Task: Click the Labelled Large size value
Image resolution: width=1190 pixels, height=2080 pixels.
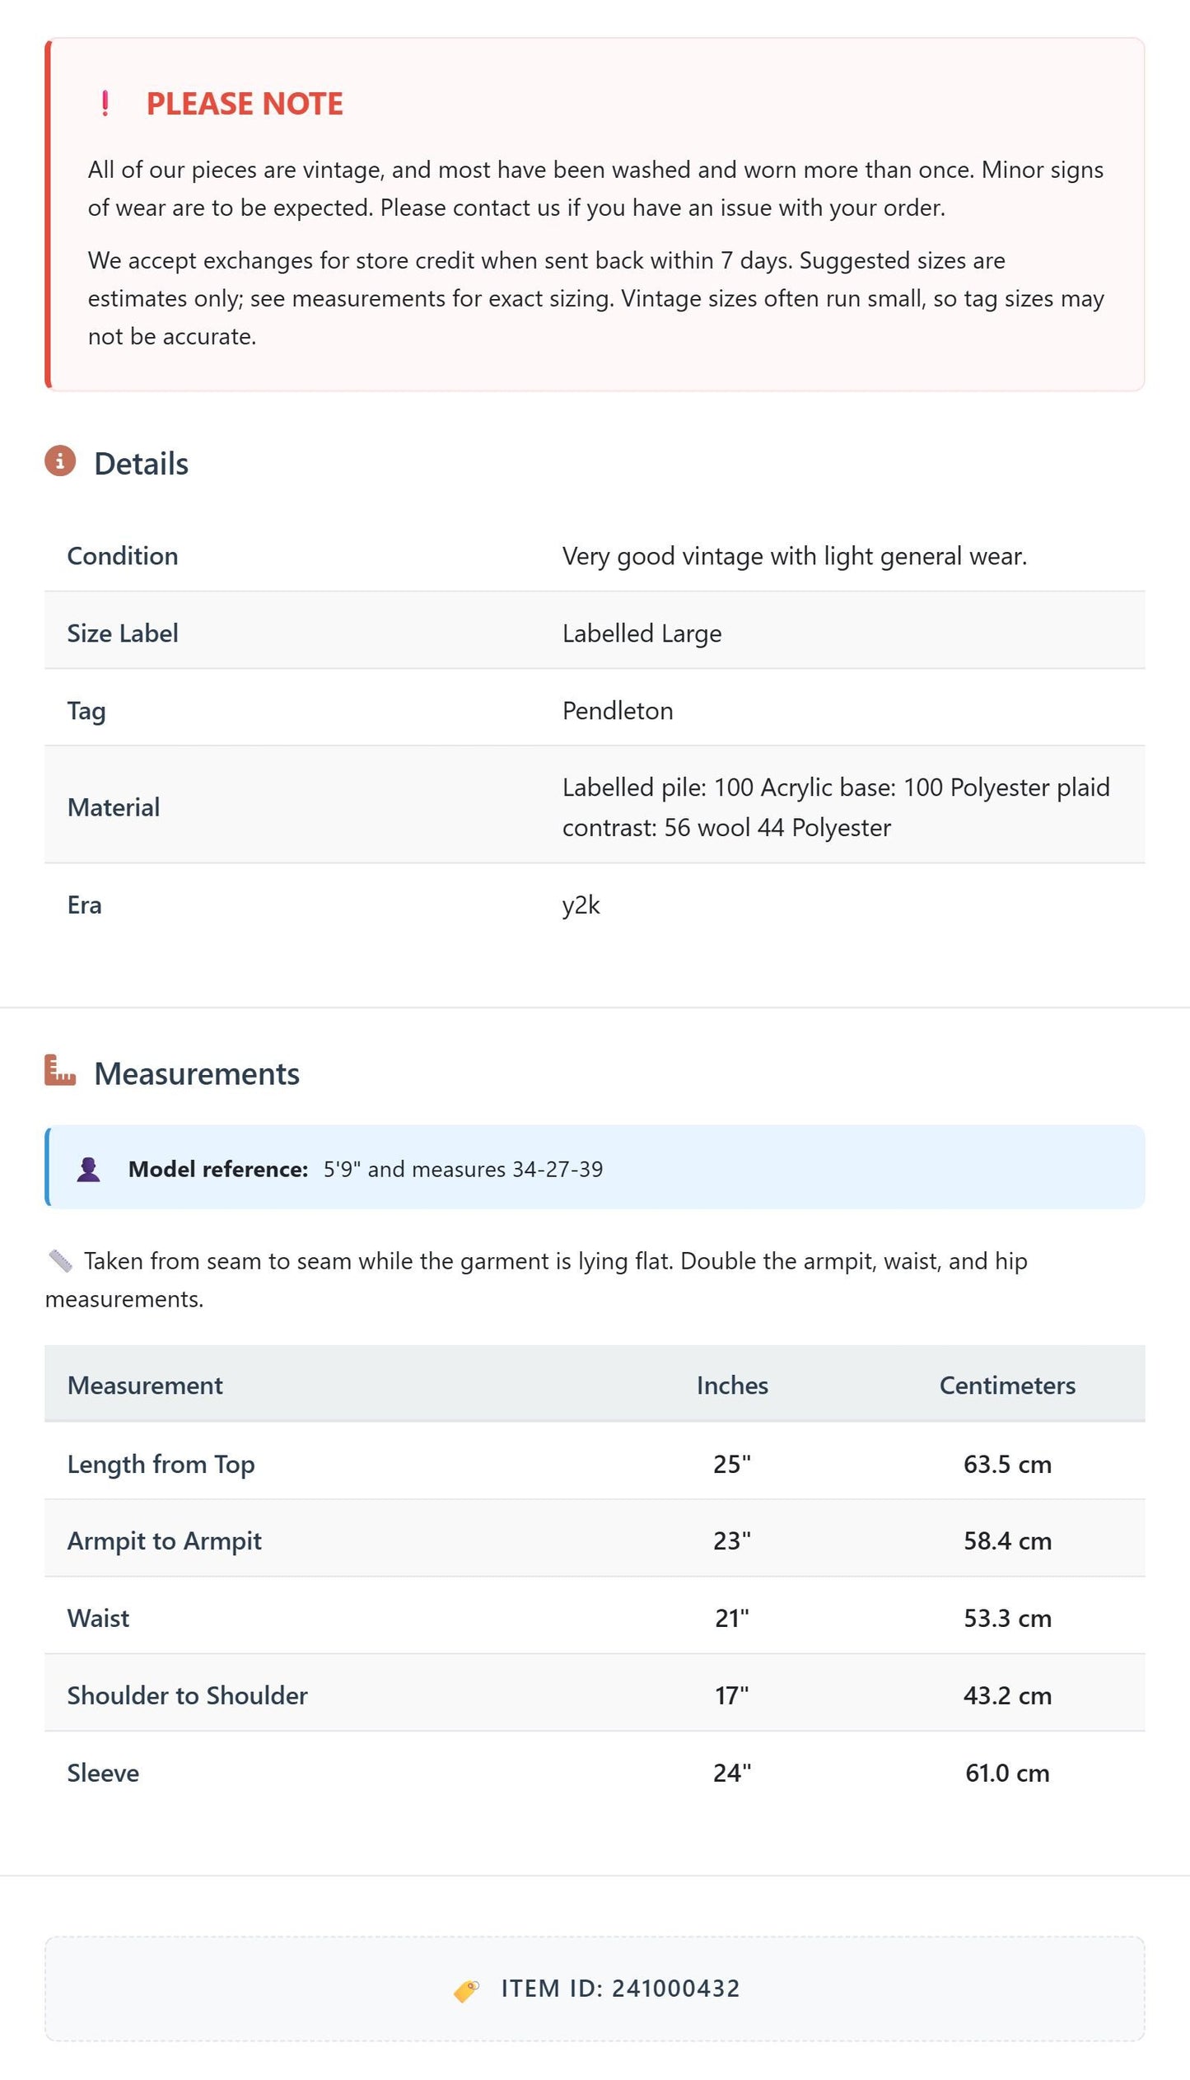Action: tap(642, 633)
